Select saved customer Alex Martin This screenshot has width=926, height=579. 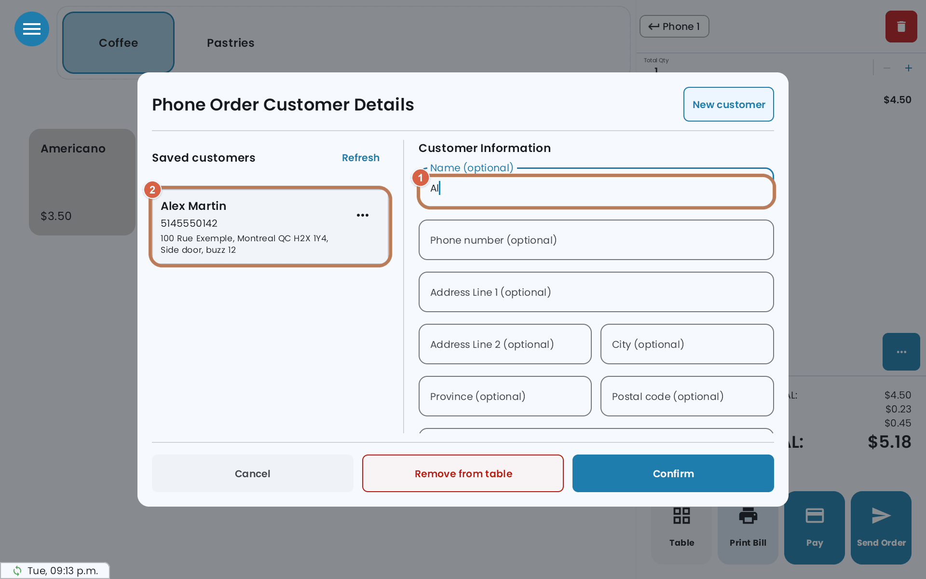pyautogui.click(x=270, y=227)
